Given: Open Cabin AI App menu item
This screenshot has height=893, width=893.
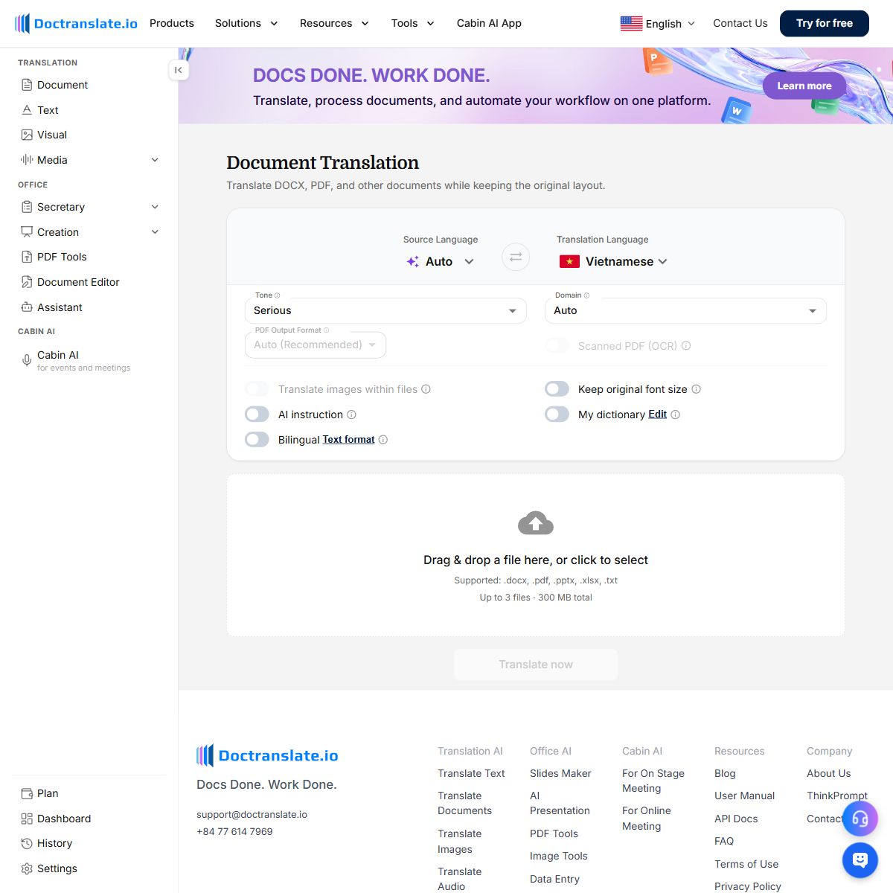Looking at the screenshot, I should 489,23.
